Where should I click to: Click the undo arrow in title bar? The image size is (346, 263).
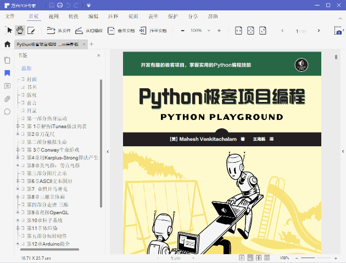tap(68, 5)
